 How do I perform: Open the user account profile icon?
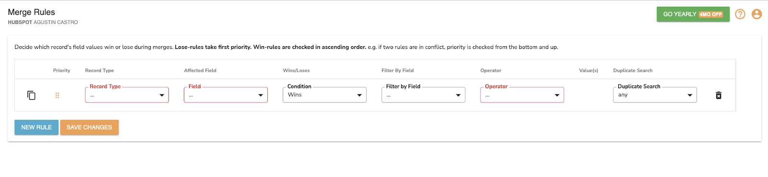(756, 14)
